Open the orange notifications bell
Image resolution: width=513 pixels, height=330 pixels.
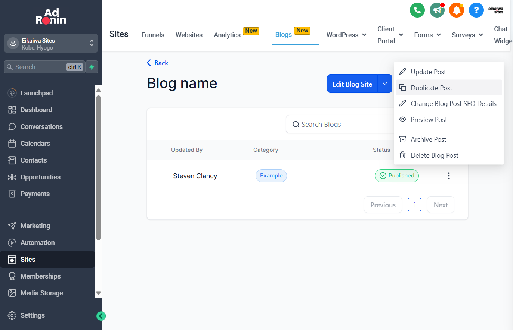tap(457, 10)
